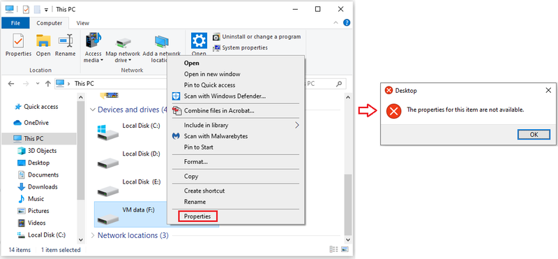Click the Up one level arrow
558x259 pixels.
(x=48, y=84)
